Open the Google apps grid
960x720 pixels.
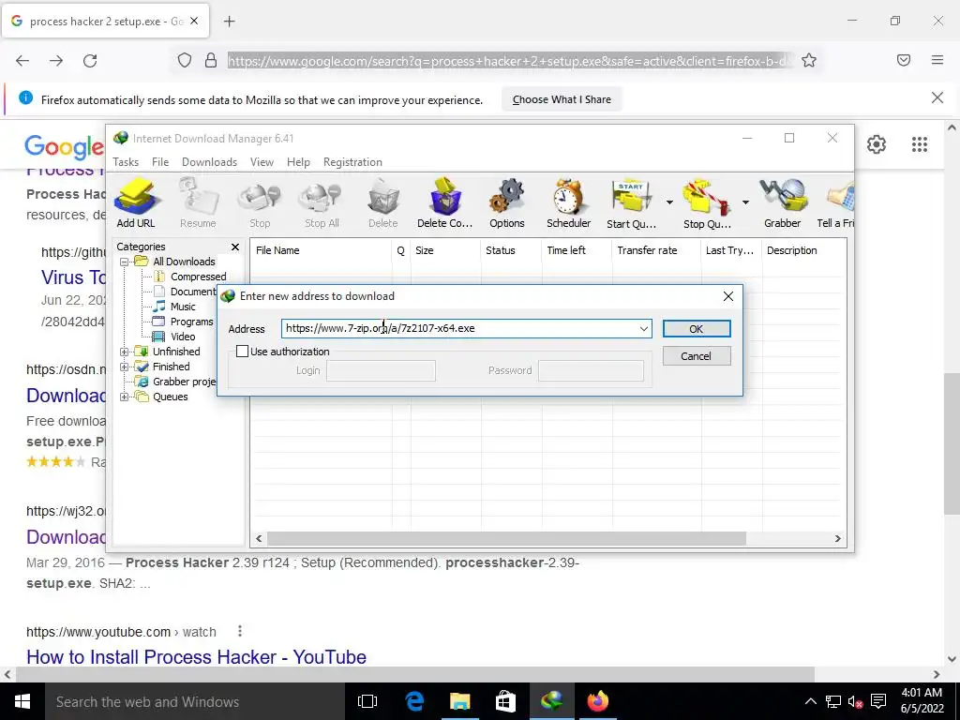coord(920,144)
